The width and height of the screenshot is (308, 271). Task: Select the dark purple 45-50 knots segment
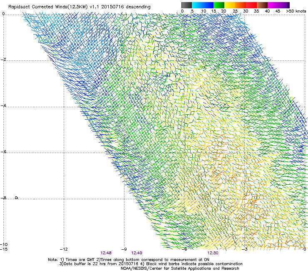284,5
